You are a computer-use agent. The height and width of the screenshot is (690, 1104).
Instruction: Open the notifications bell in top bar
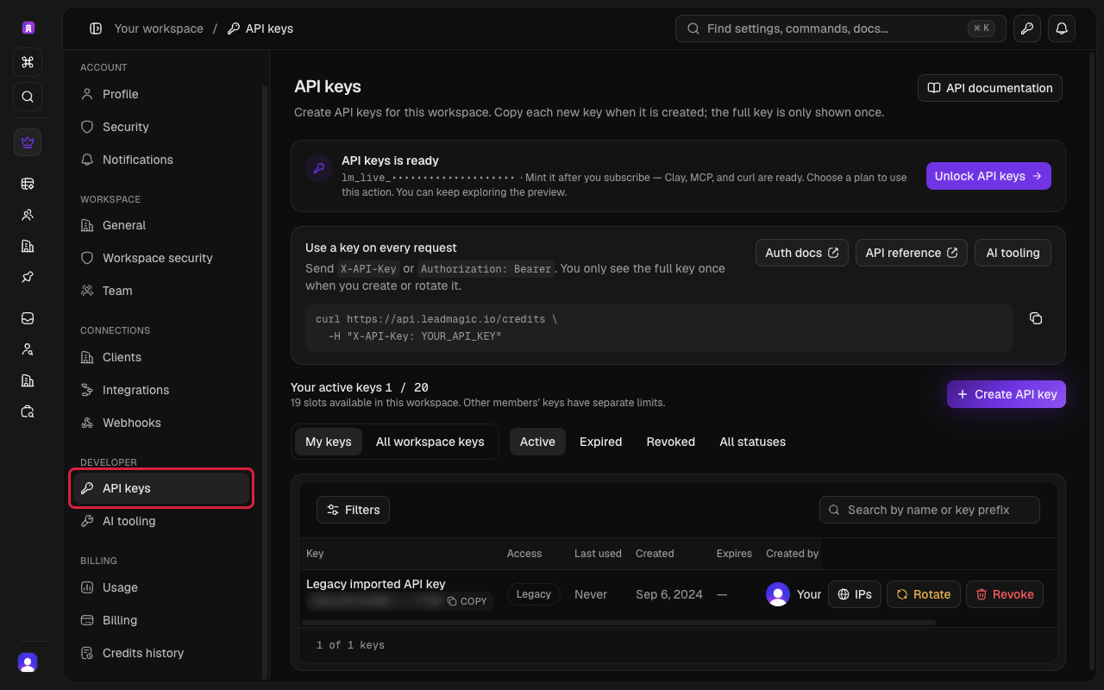(x=1062, y=28)
